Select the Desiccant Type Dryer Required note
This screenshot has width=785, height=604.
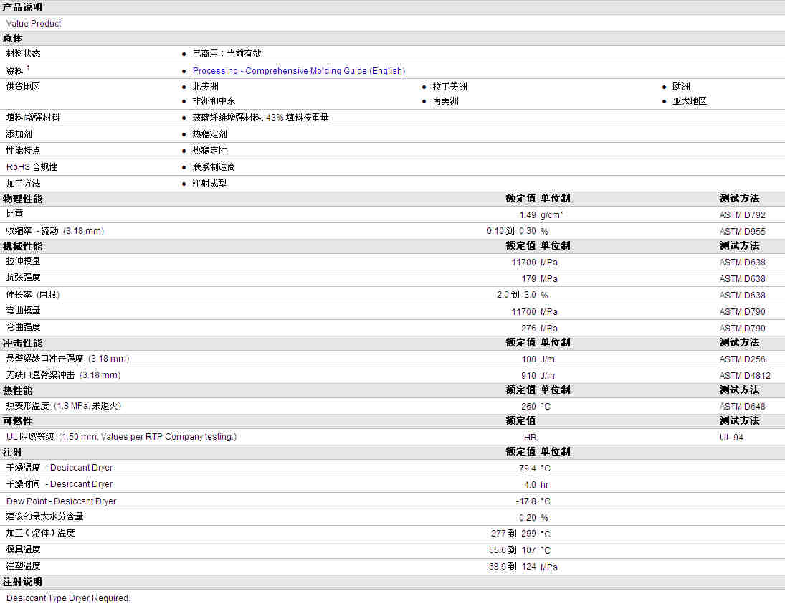68,598
